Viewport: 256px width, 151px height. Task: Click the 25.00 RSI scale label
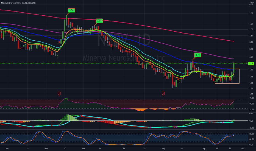tap(252, 110)
